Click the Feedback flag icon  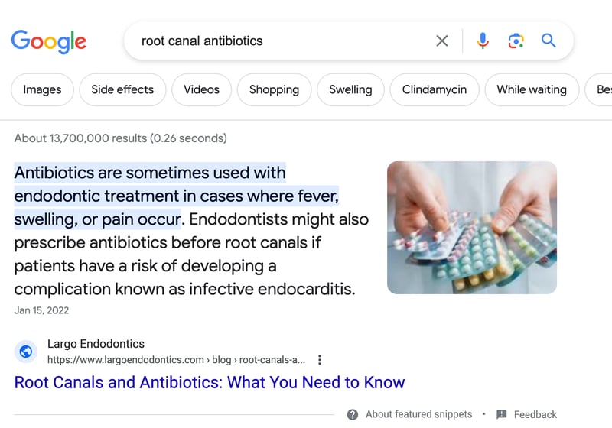(502, 414)
